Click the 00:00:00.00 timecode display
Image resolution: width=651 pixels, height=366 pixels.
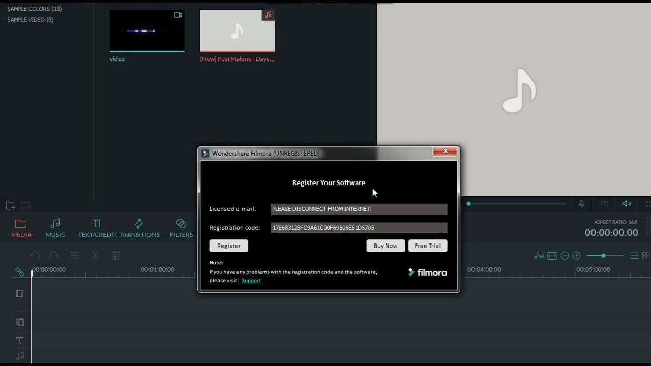(x=611, y=233)
